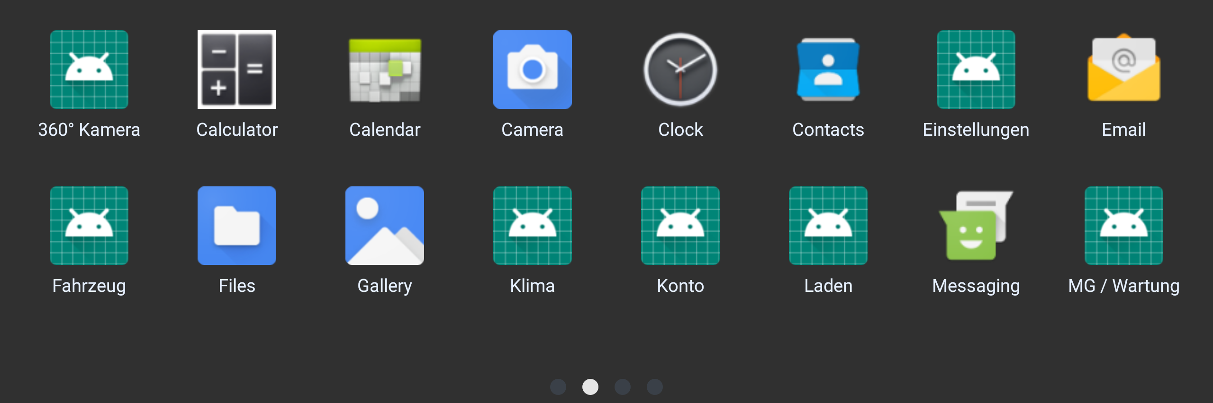The width and height of the screenshot is (1213, 403).
Task: Launch the Laden app icon
Action: click(828, 226)
